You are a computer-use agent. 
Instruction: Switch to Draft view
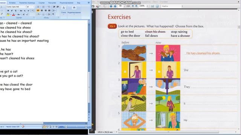click(x=56, y=127)
